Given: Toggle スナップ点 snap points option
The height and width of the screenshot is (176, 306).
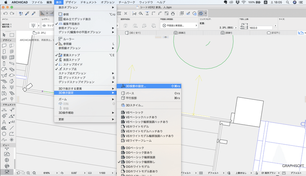Looking at the screenshot, I should tap(85, 69).
